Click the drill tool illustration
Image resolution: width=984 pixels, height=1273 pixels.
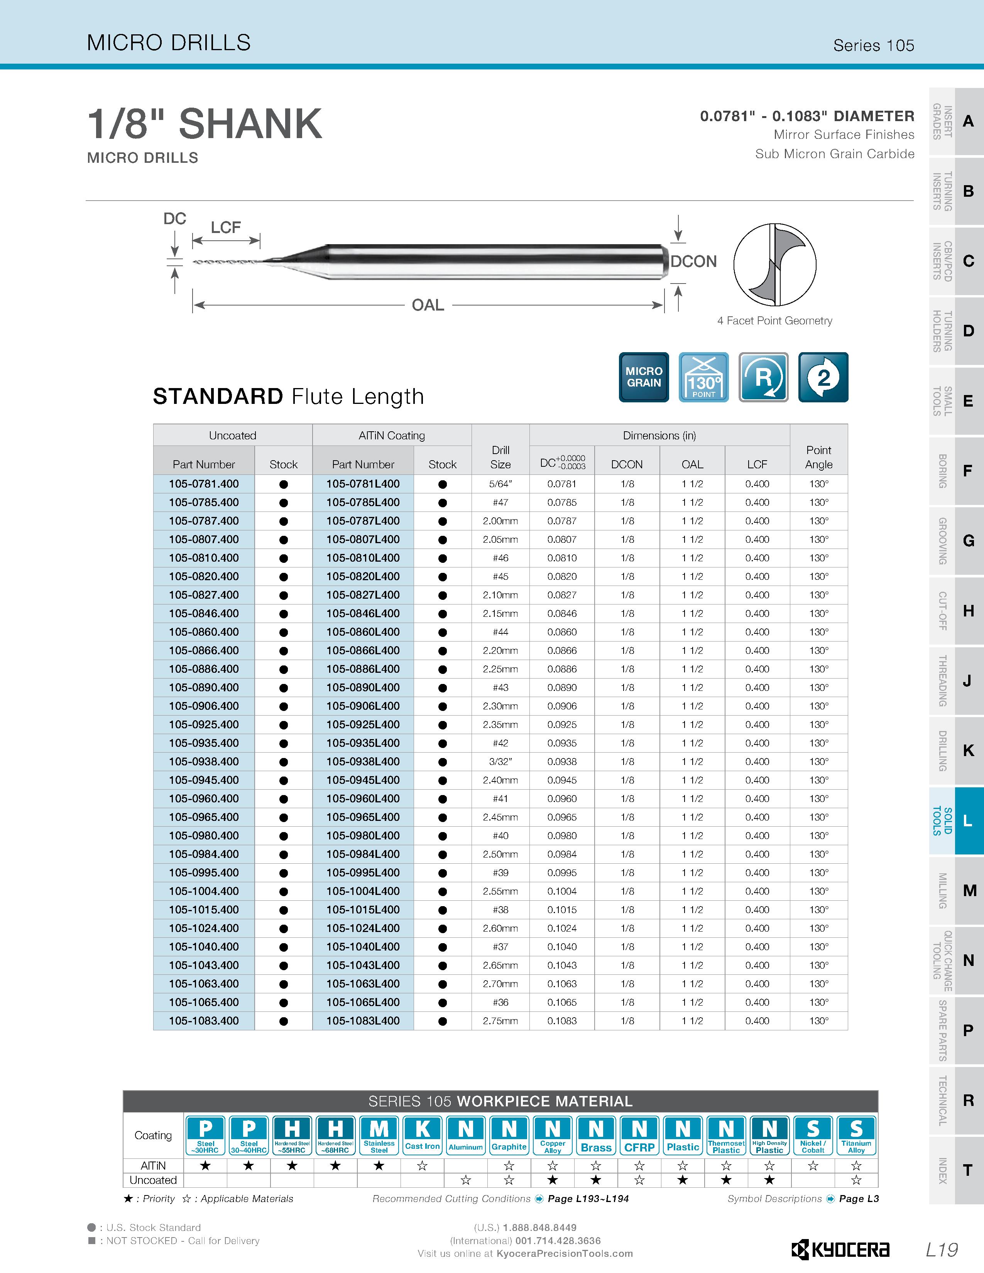[x=430, y=261]
